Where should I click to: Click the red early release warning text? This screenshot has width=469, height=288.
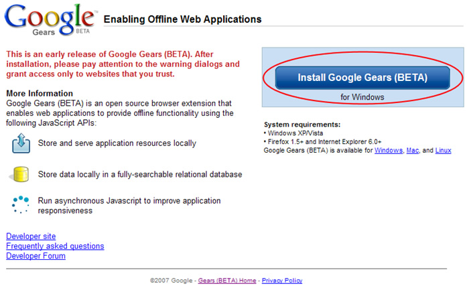click(x=123, y=64)
